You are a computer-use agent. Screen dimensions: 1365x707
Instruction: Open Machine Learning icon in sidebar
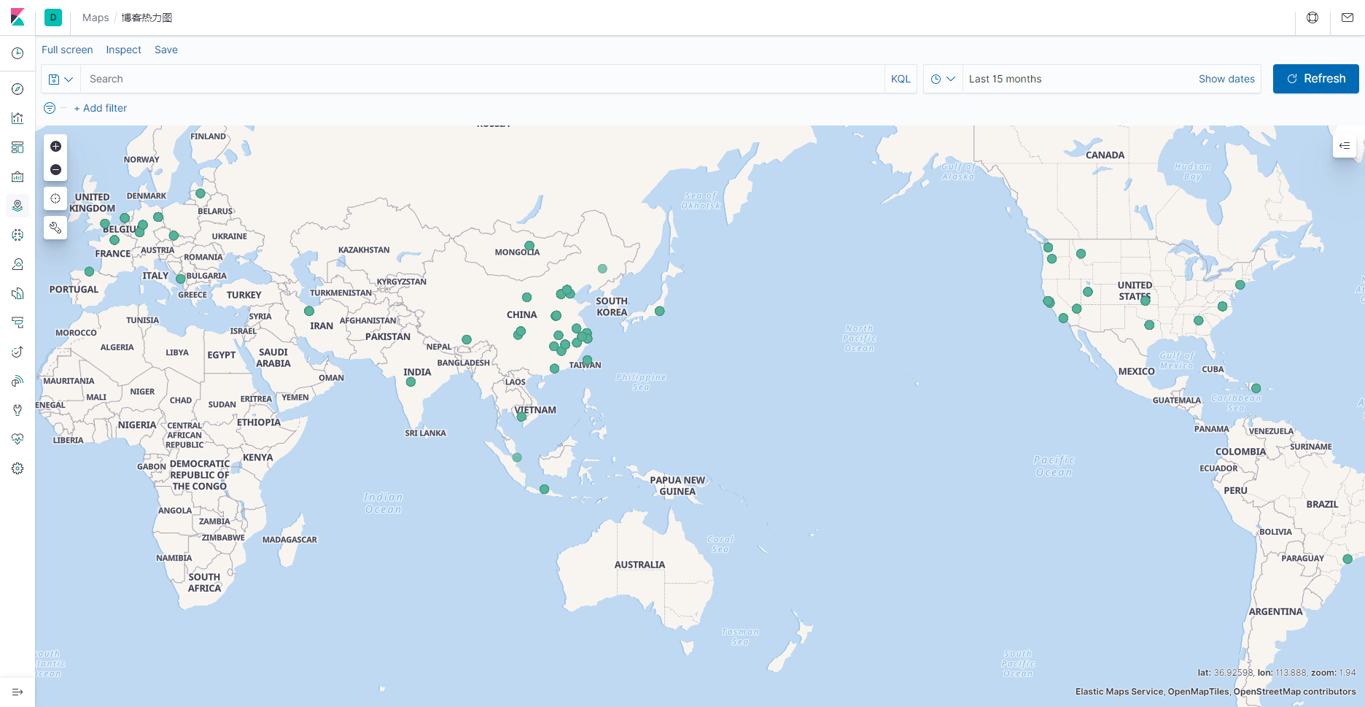coord(17,235)
